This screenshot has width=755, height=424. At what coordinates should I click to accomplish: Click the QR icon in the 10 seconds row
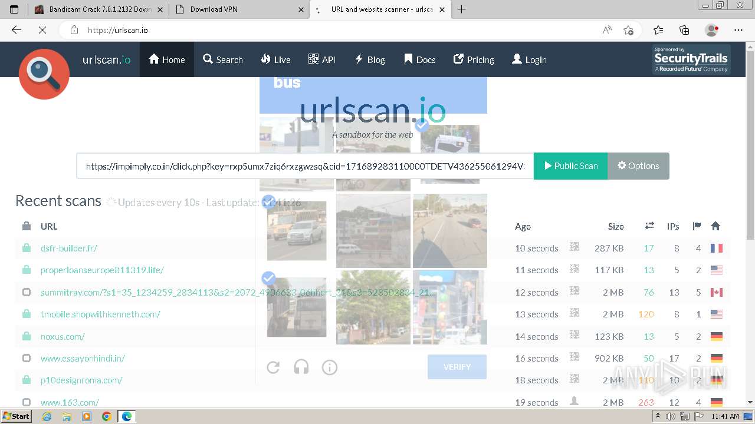(574, 247)
